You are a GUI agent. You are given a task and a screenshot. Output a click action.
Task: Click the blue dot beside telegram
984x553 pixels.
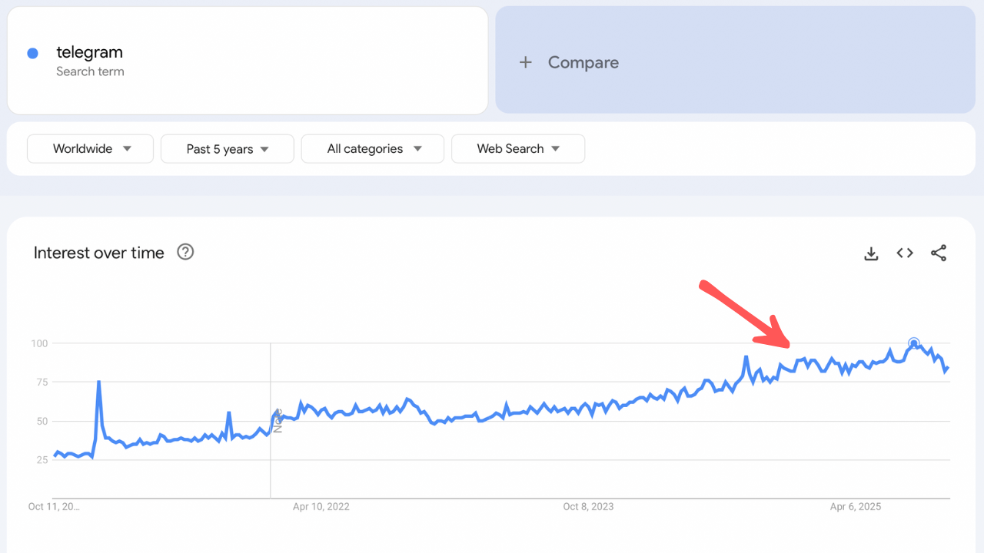[33, 53]
